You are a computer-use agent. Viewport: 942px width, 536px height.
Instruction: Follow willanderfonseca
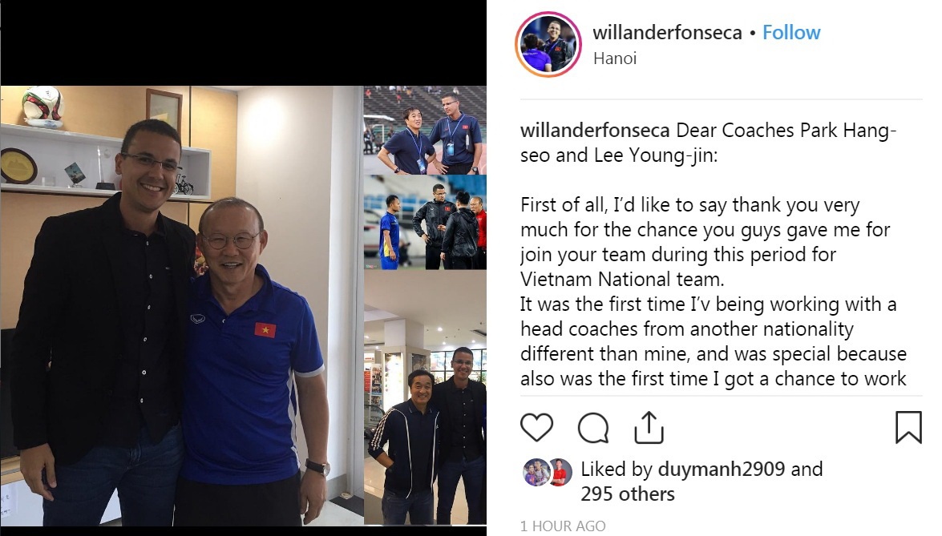[791, 32]
